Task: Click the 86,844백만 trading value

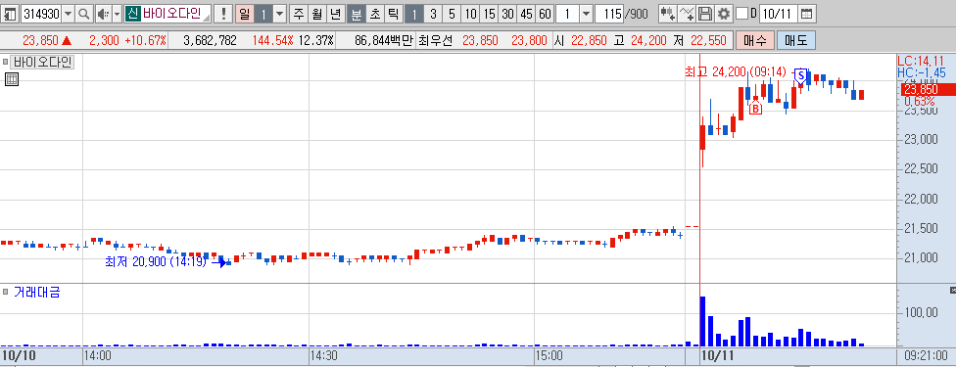Action: tap(383, 41)
